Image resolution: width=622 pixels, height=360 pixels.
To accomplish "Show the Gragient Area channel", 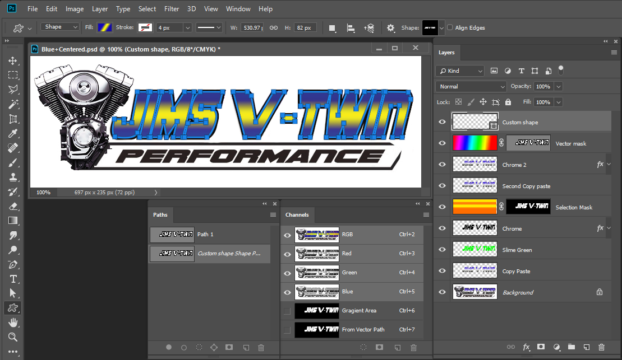I will pyautogui.click(x=287, y=310).
